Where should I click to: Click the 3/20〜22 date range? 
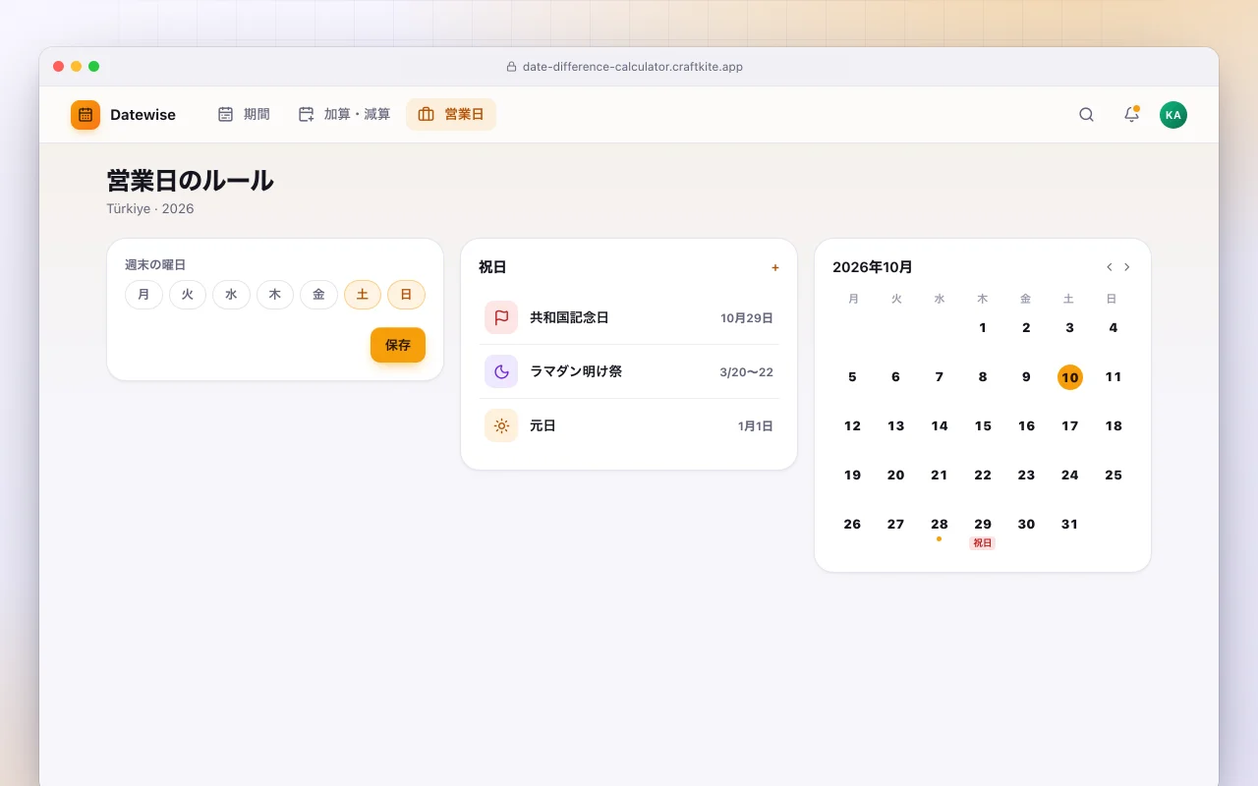747,372
